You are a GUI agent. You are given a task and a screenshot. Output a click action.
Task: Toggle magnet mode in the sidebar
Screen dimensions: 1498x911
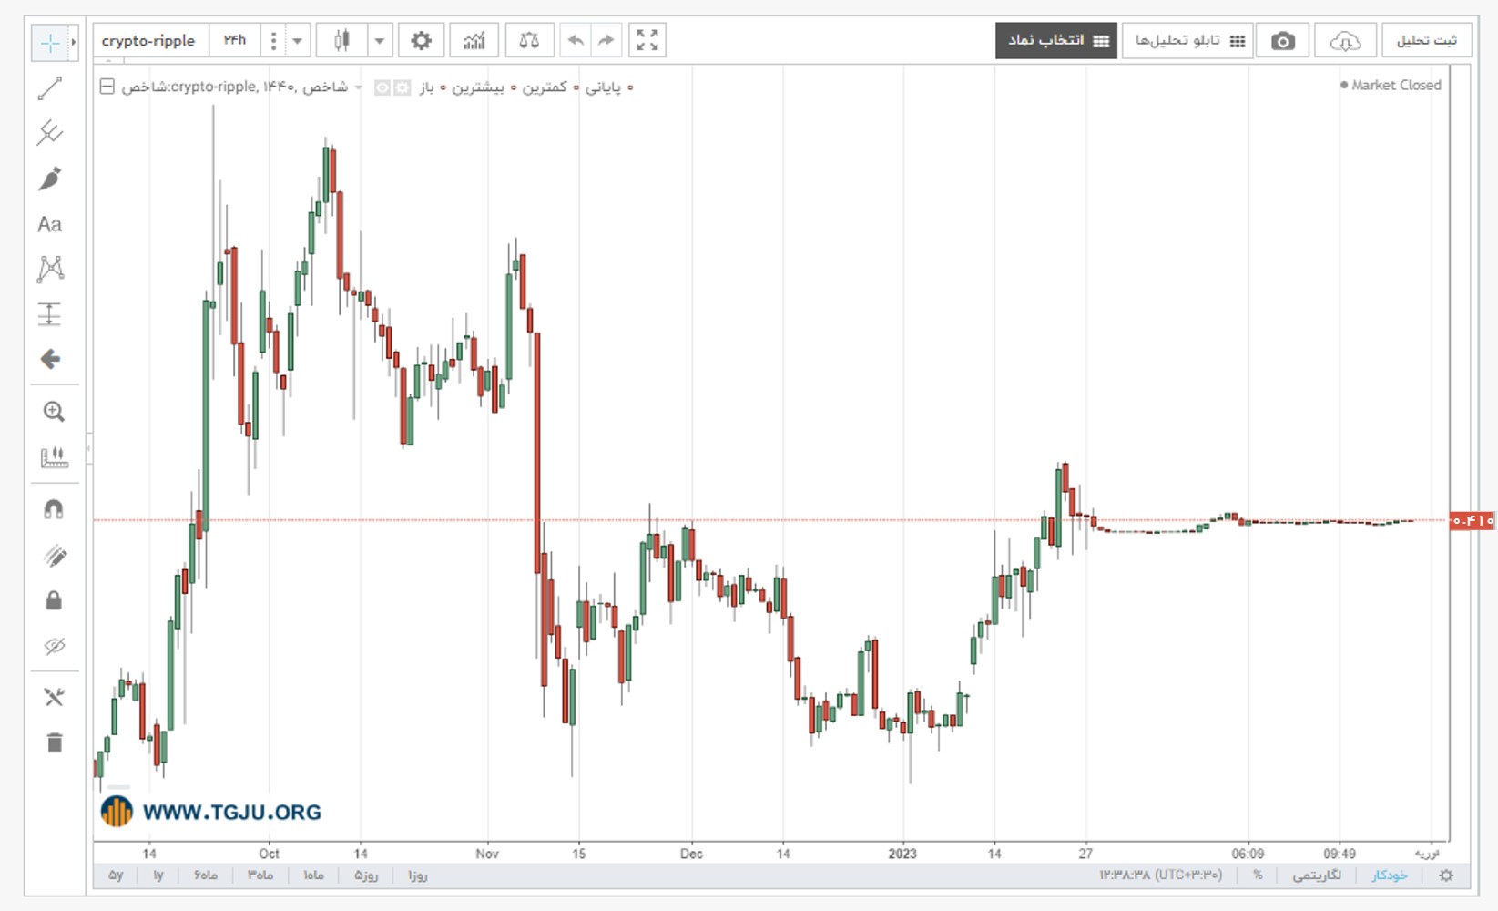54,510
